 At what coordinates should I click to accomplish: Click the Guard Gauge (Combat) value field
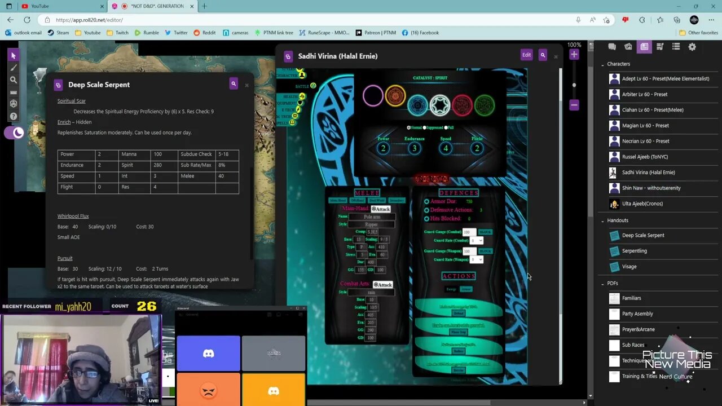(469, 232)
